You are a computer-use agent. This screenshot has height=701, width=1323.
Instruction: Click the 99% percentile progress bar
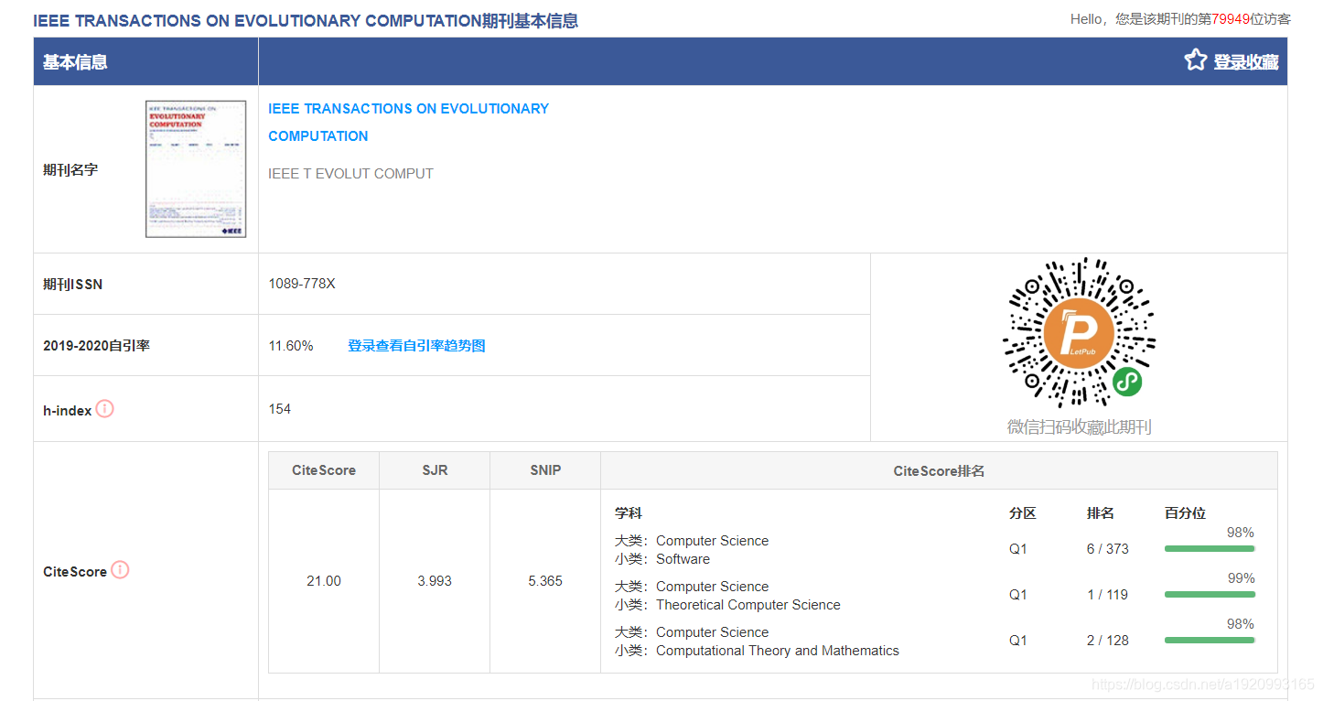[1210, 594]
